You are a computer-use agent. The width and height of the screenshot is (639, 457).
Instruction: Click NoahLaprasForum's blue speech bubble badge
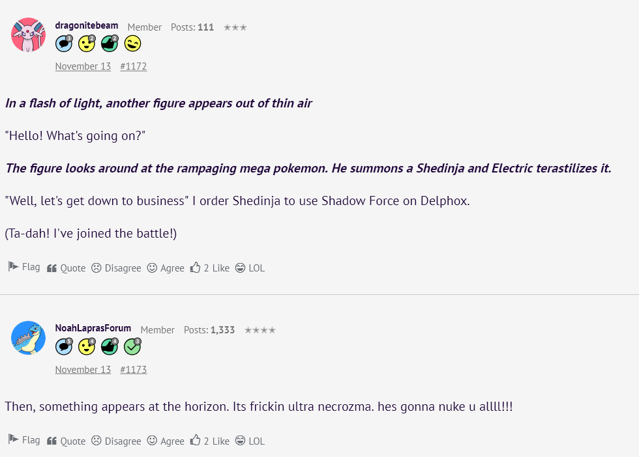(64, 347)
